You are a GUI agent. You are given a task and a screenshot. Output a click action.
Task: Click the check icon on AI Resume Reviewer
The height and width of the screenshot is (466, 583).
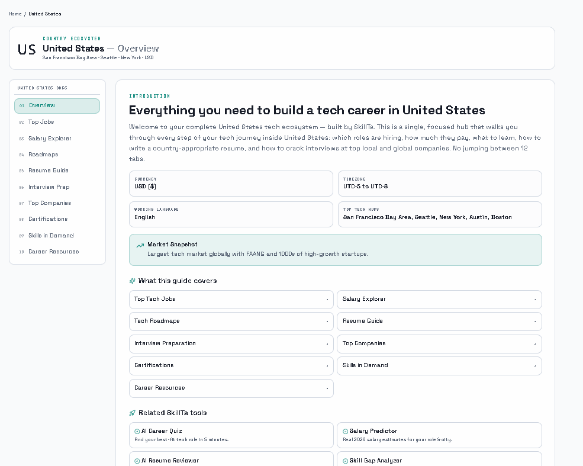(137, 461)
